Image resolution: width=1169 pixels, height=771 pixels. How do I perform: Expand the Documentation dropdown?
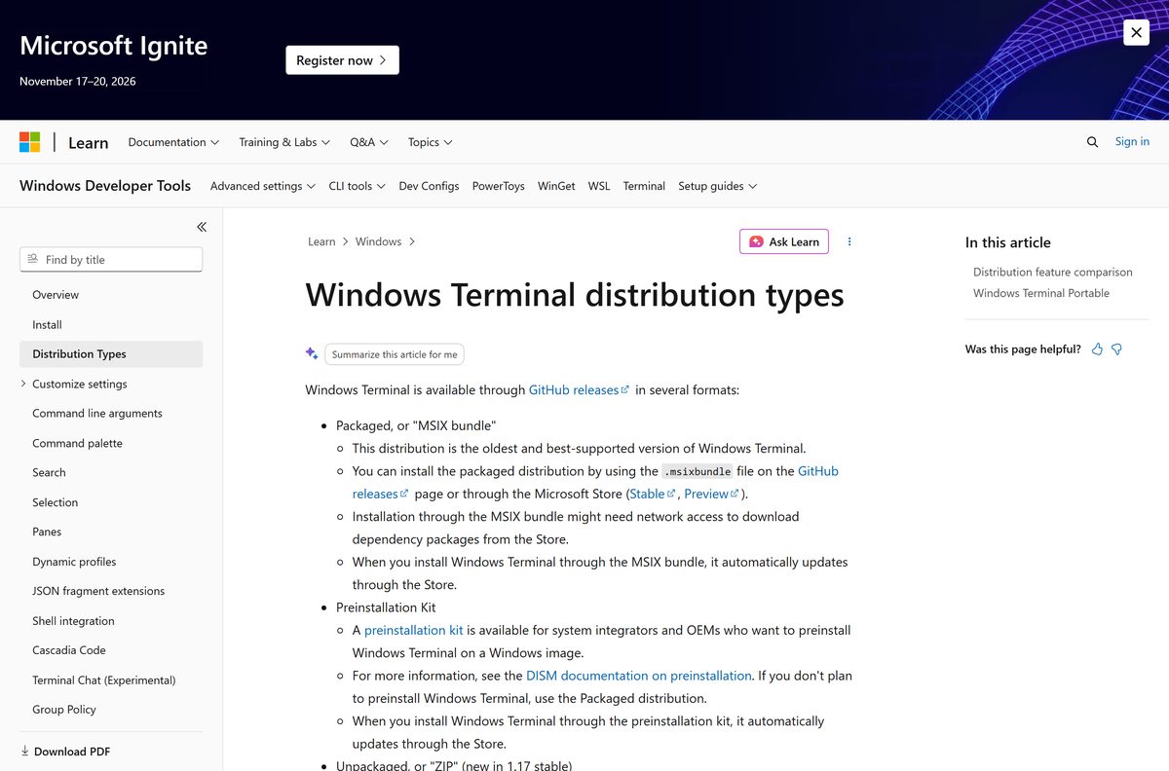(x=173, y=142)
